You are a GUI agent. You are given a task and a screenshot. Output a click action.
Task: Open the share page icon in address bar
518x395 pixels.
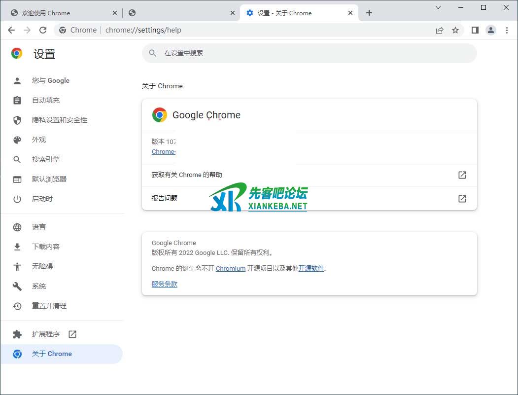[440, 30]
